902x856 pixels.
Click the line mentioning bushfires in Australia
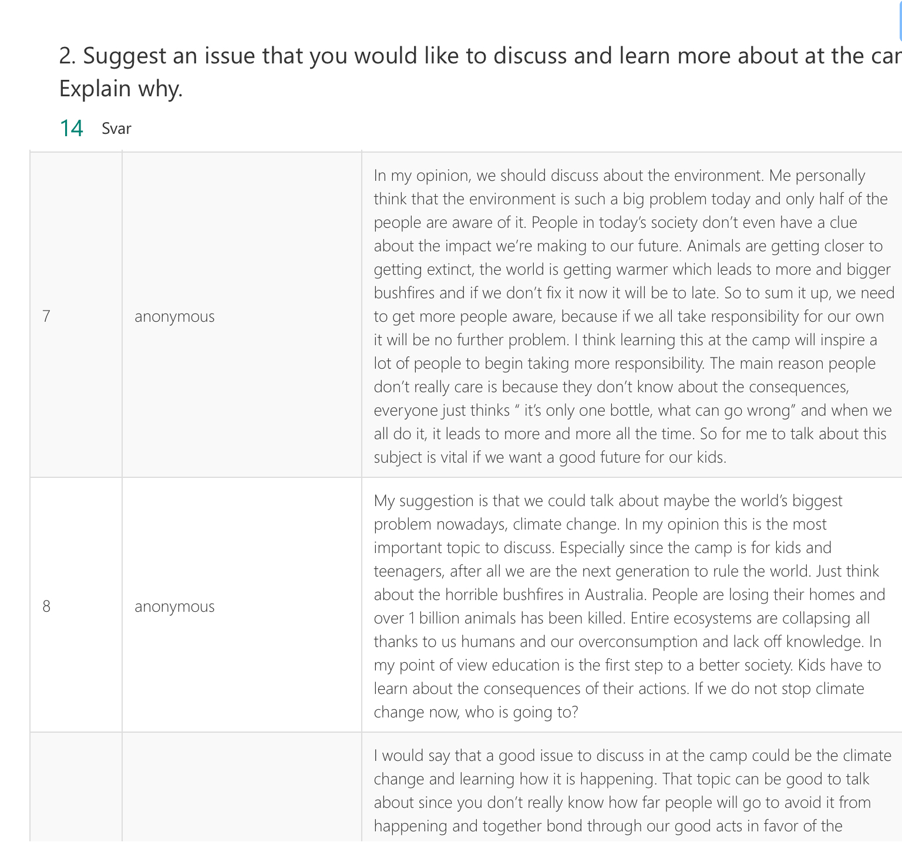point(630,595)
